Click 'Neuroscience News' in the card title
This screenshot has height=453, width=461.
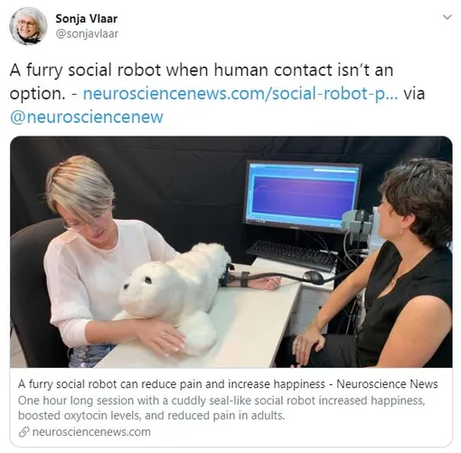[387, 384]
